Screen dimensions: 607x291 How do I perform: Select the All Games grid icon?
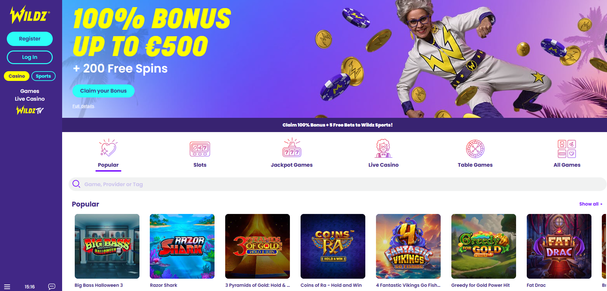point(567,149)
